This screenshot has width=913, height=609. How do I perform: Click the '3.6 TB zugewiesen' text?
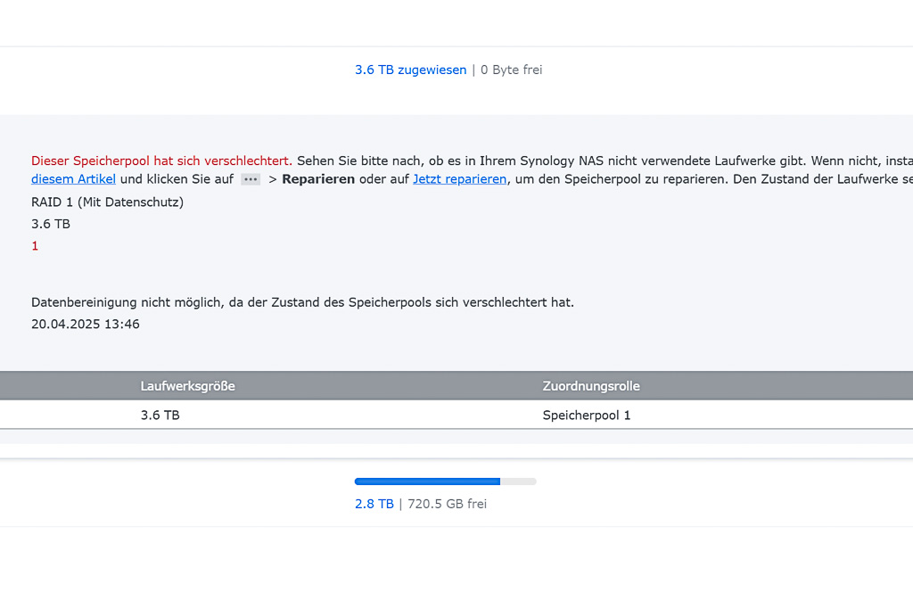410,70
